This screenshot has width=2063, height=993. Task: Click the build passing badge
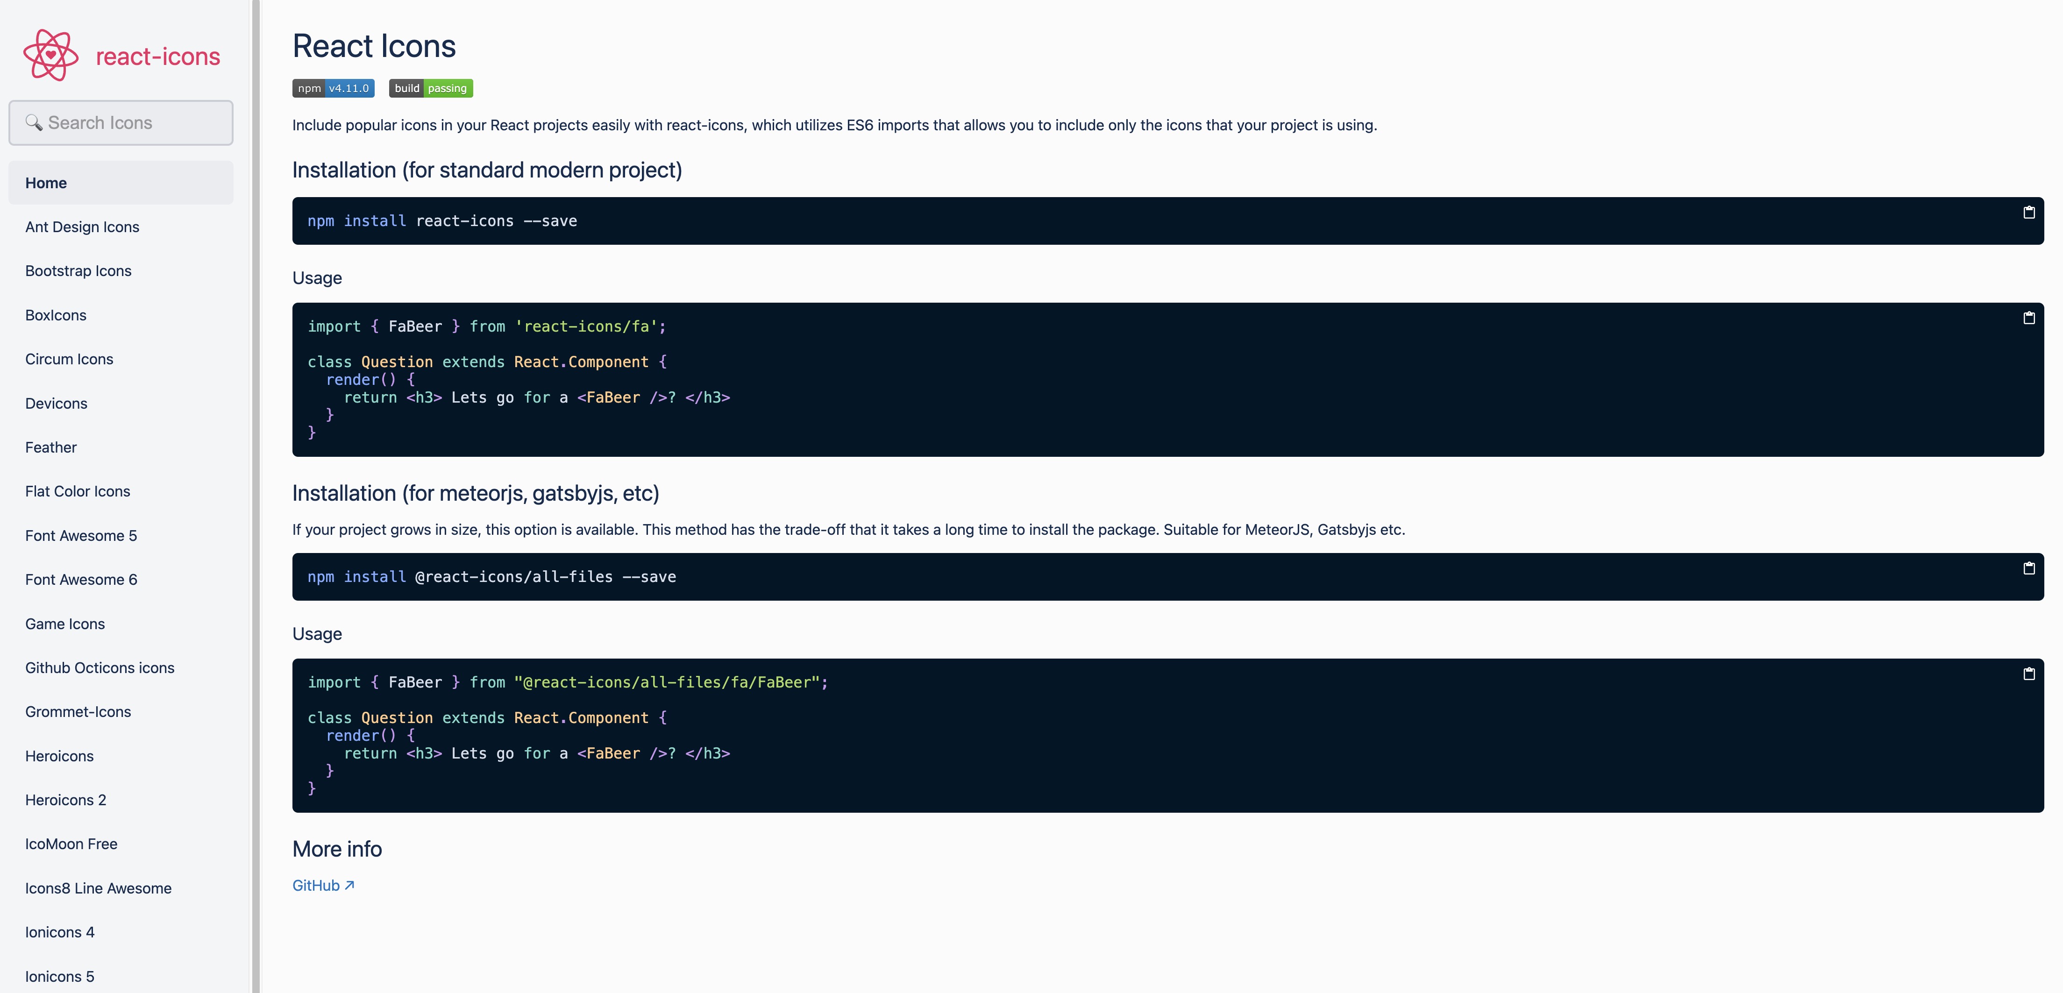tap(431, 88)
